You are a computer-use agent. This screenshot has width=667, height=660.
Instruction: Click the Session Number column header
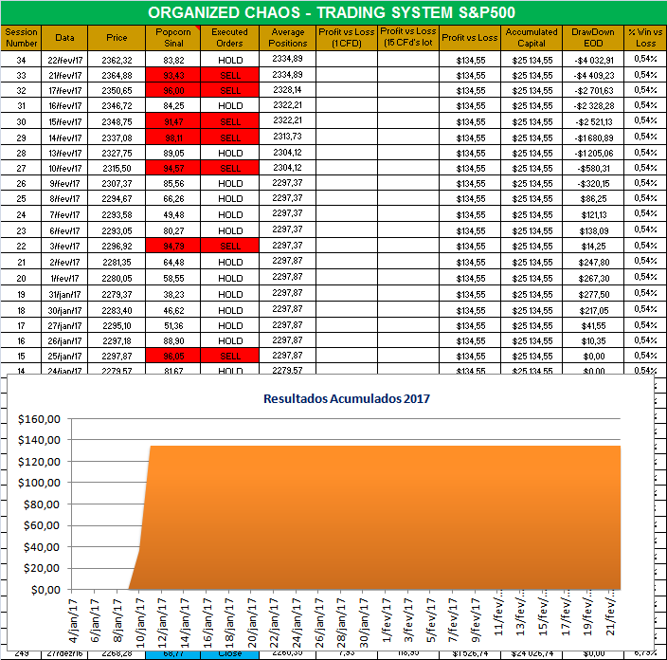[x=21, y=38]
